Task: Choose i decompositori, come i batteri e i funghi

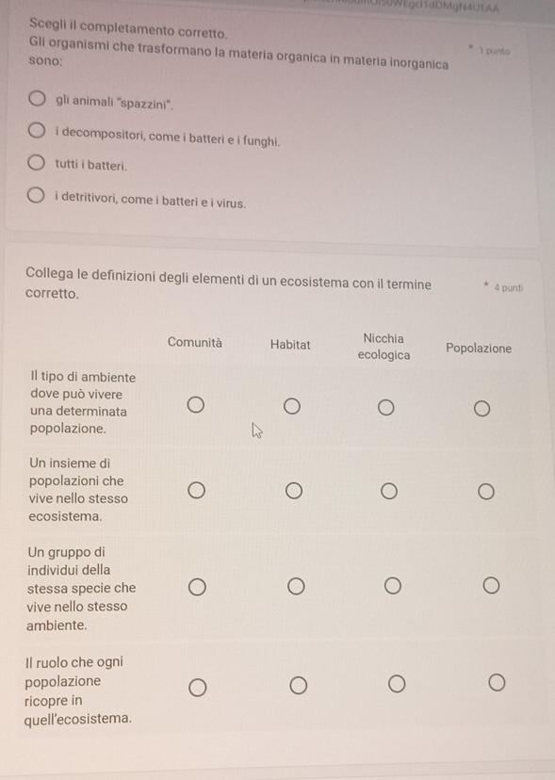Action: pos(36,131)
